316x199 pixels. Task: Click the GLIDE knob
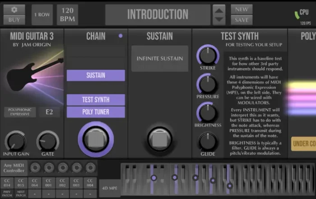(x=207, y=141)
